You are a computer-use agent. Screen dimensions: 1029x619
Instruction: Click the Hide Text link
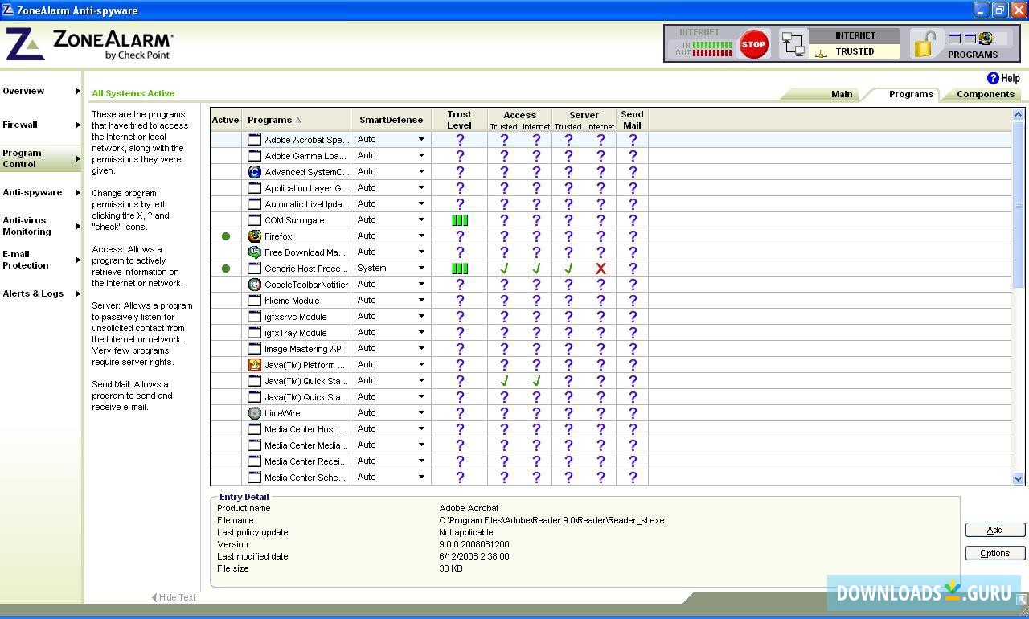pyautogui.click(x=174, y=597)
